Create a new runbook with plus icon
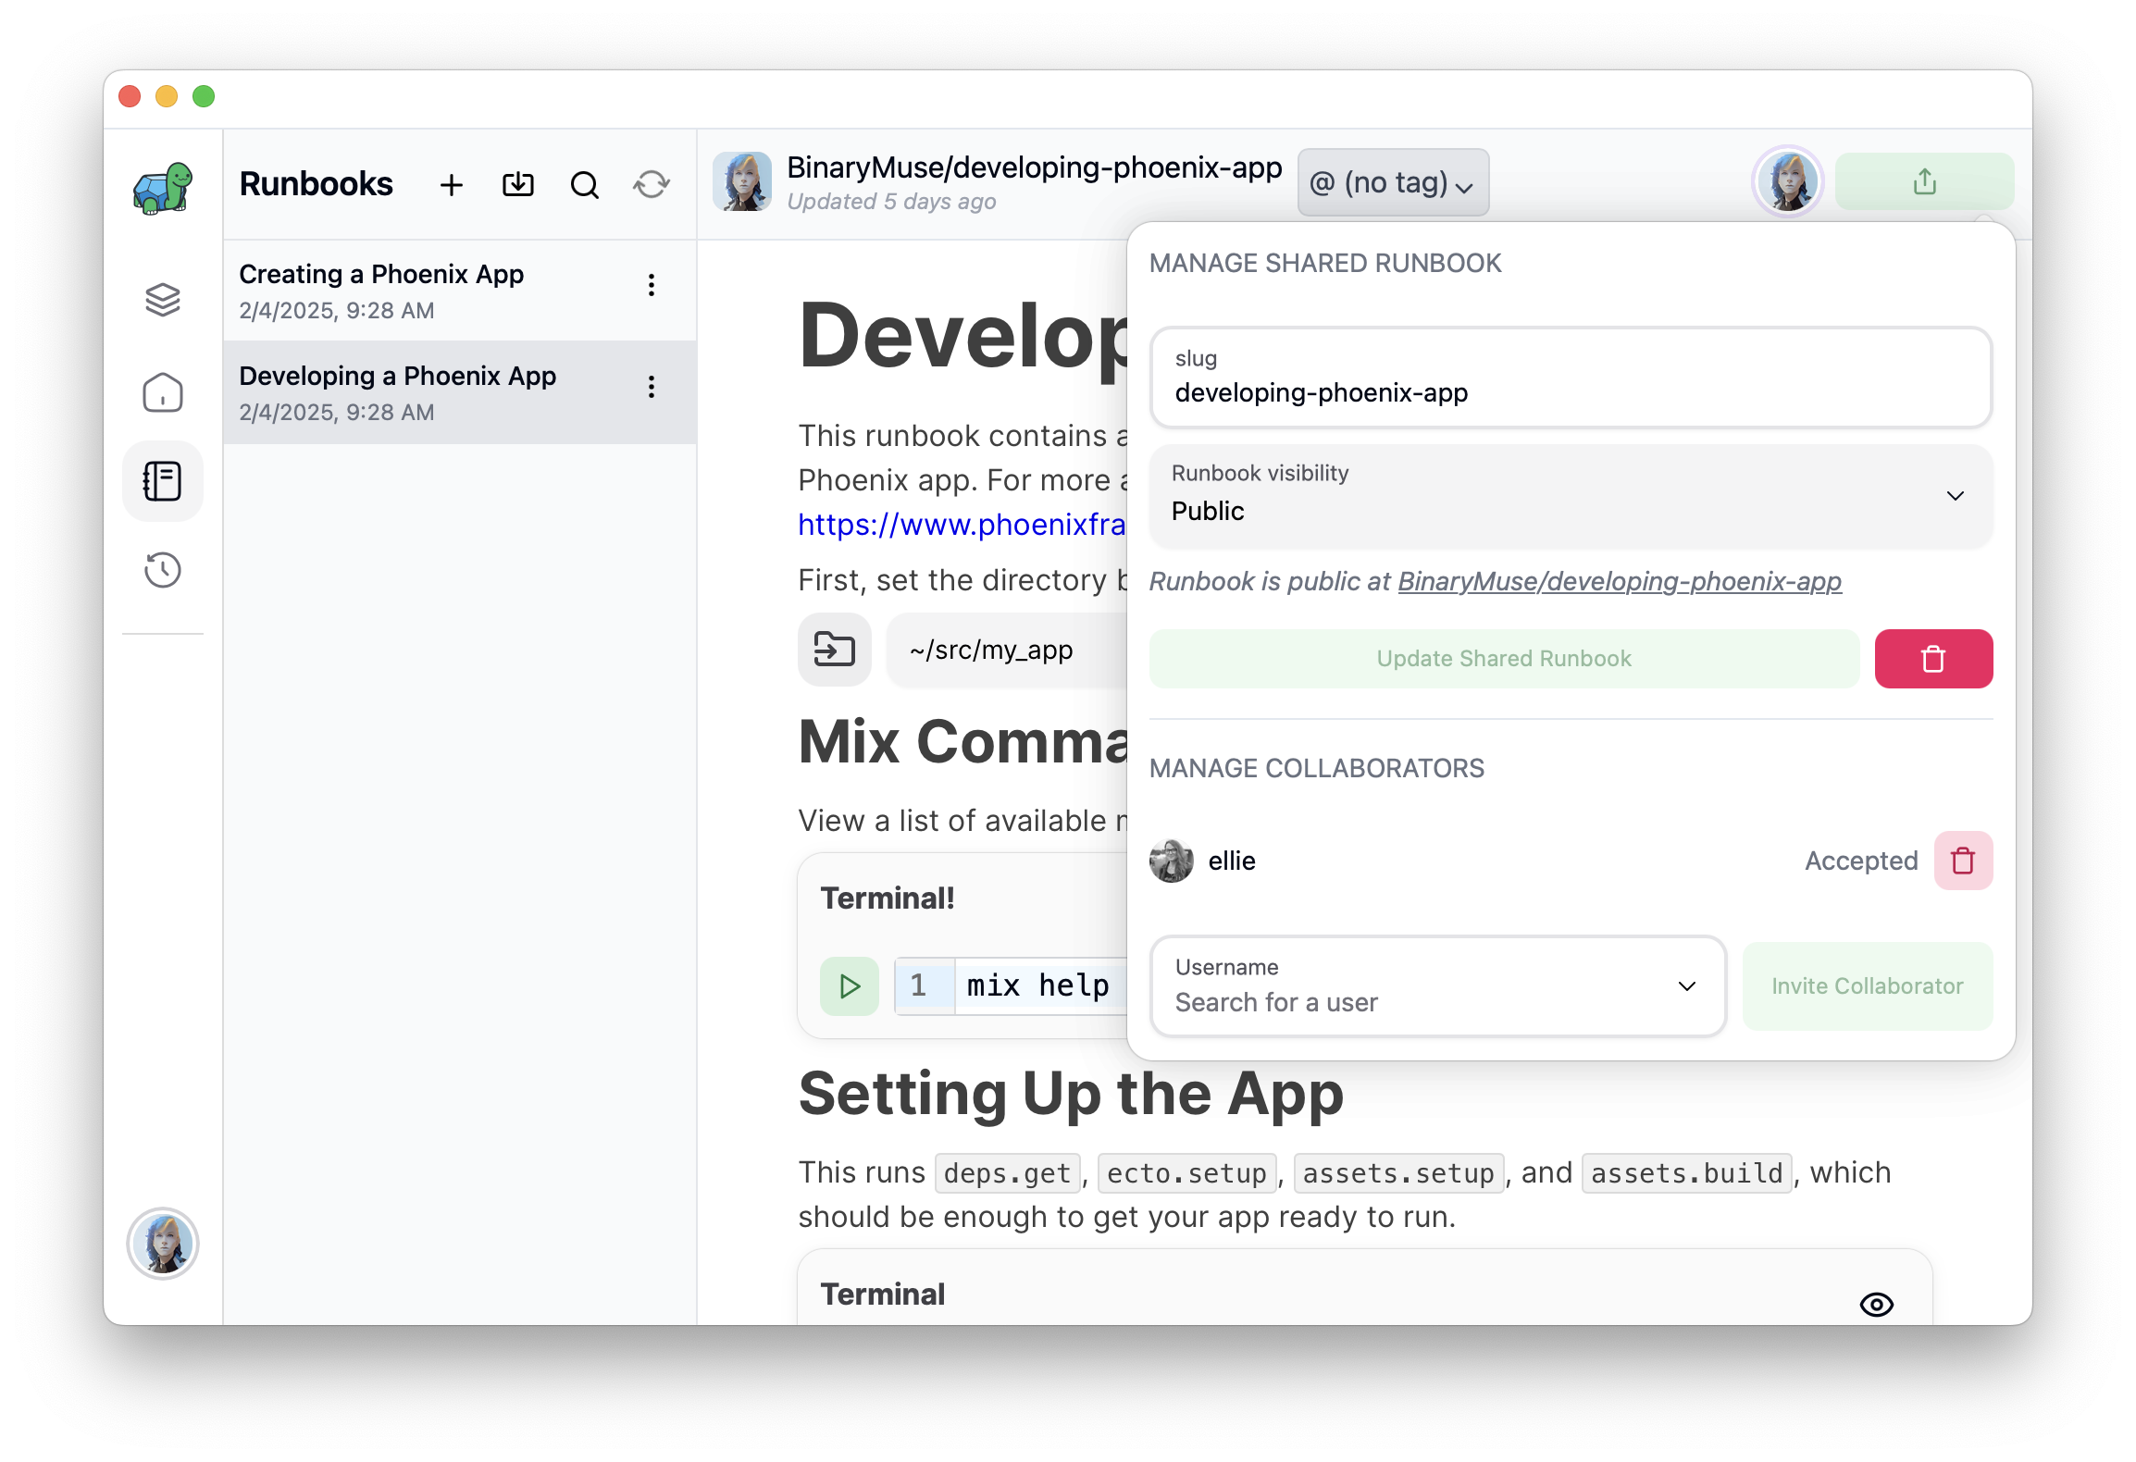This screenshot has height=1462, width=2136. tap(452, 185)
